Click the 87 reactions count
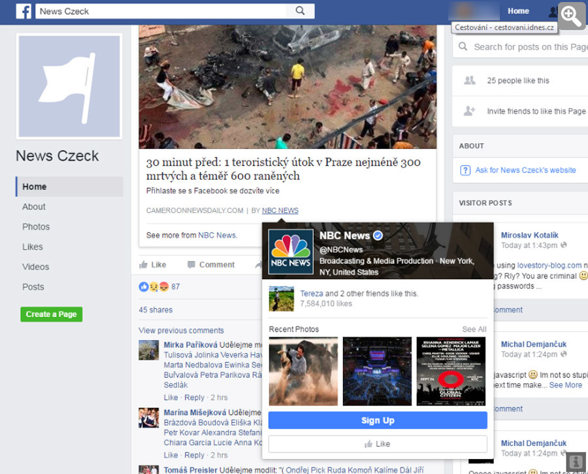The width and height of the screenshot is (588, 474). click(176, 287)
